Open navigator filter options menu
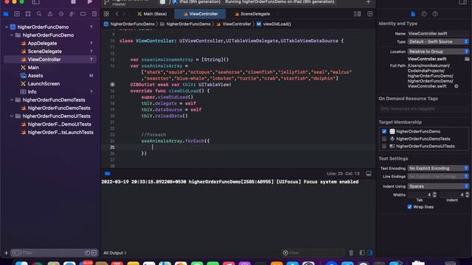The height and width of the screenshot is (265, 472). [x=16, y=253]
